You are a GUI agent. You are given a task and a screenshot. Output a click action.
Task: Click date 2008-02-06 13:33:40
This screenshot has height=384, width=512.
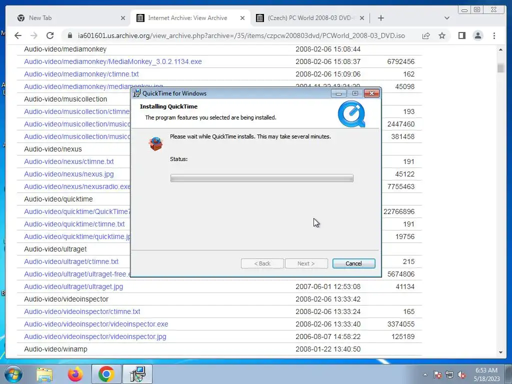pos(328,324)
